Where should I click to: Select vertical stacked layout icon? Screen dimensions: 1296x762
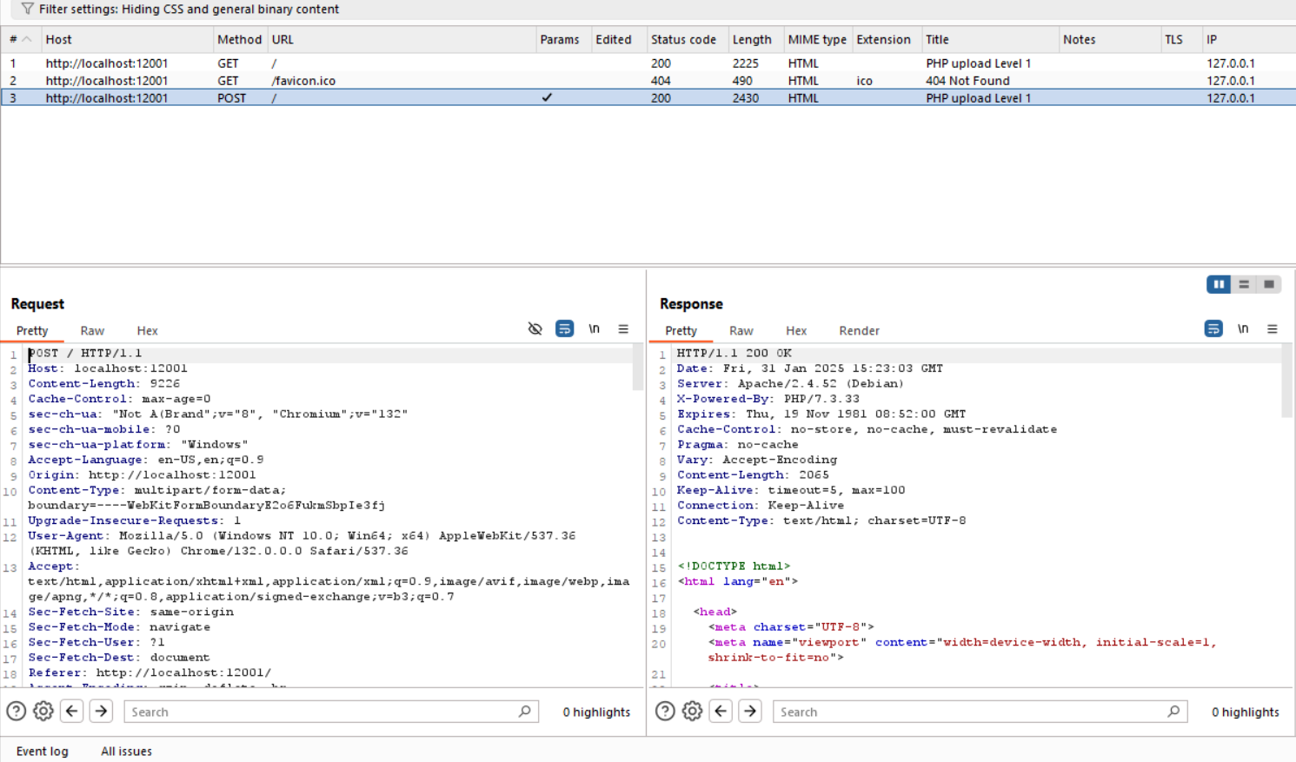1244,284
